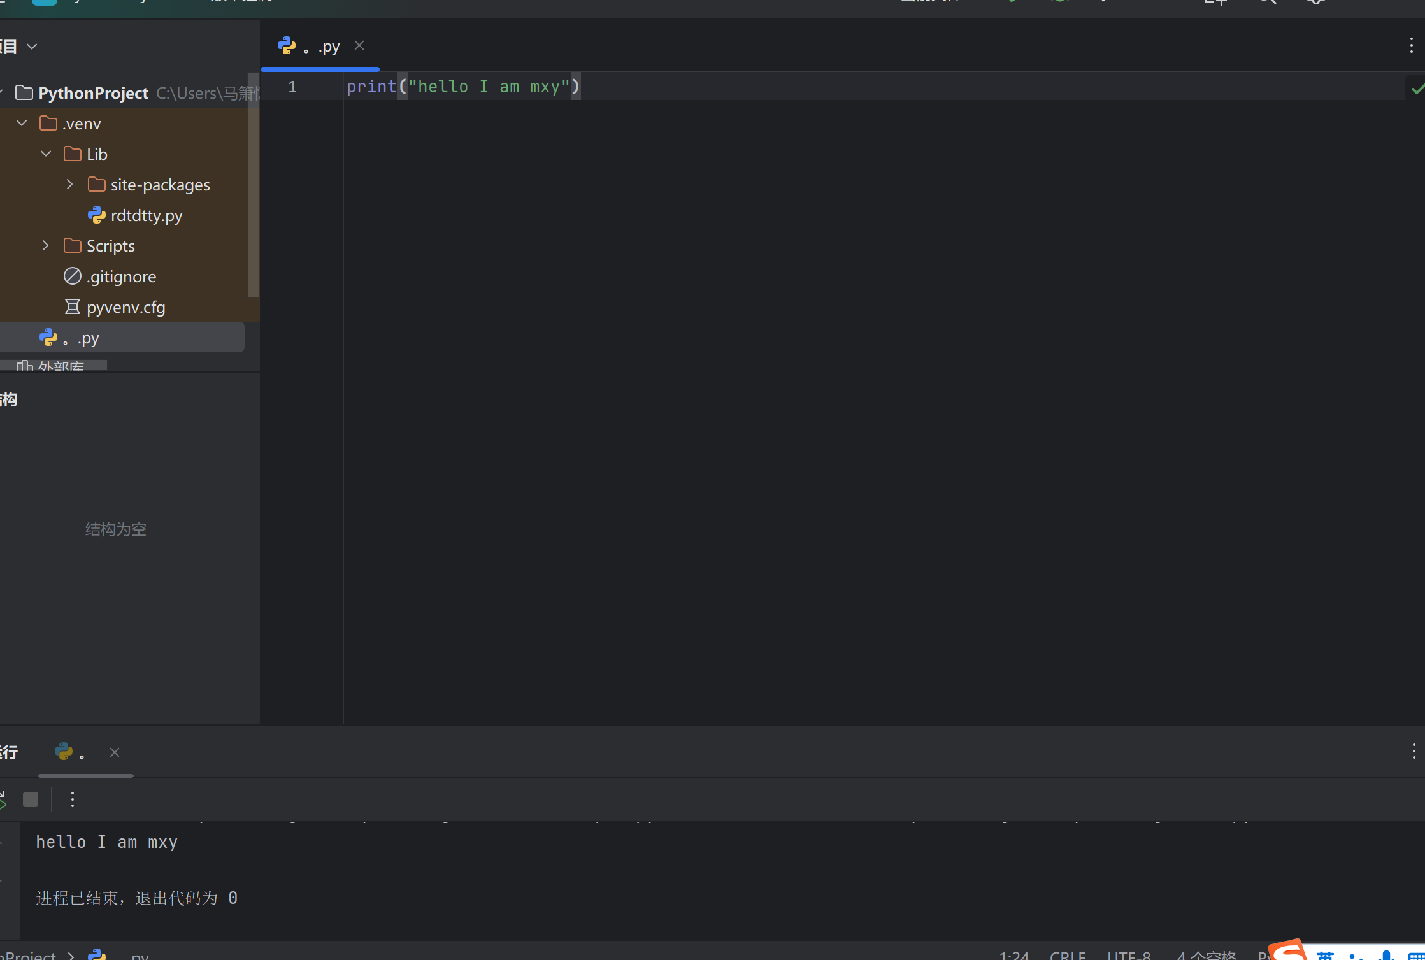The width and height of the screenshot is (1425, 960).
Task: Expand the site-packages folder
Action: (x=70, y=184)
